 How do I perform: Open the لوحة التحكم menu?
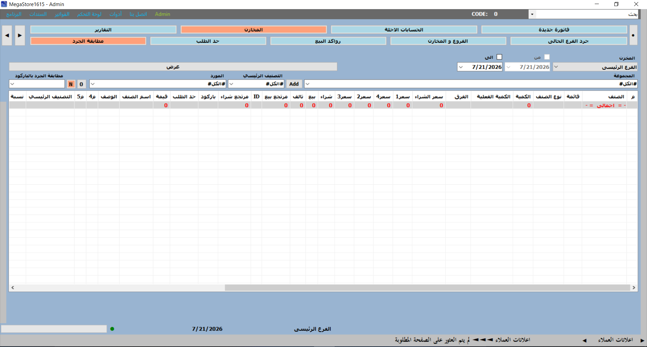click(89, 14)
